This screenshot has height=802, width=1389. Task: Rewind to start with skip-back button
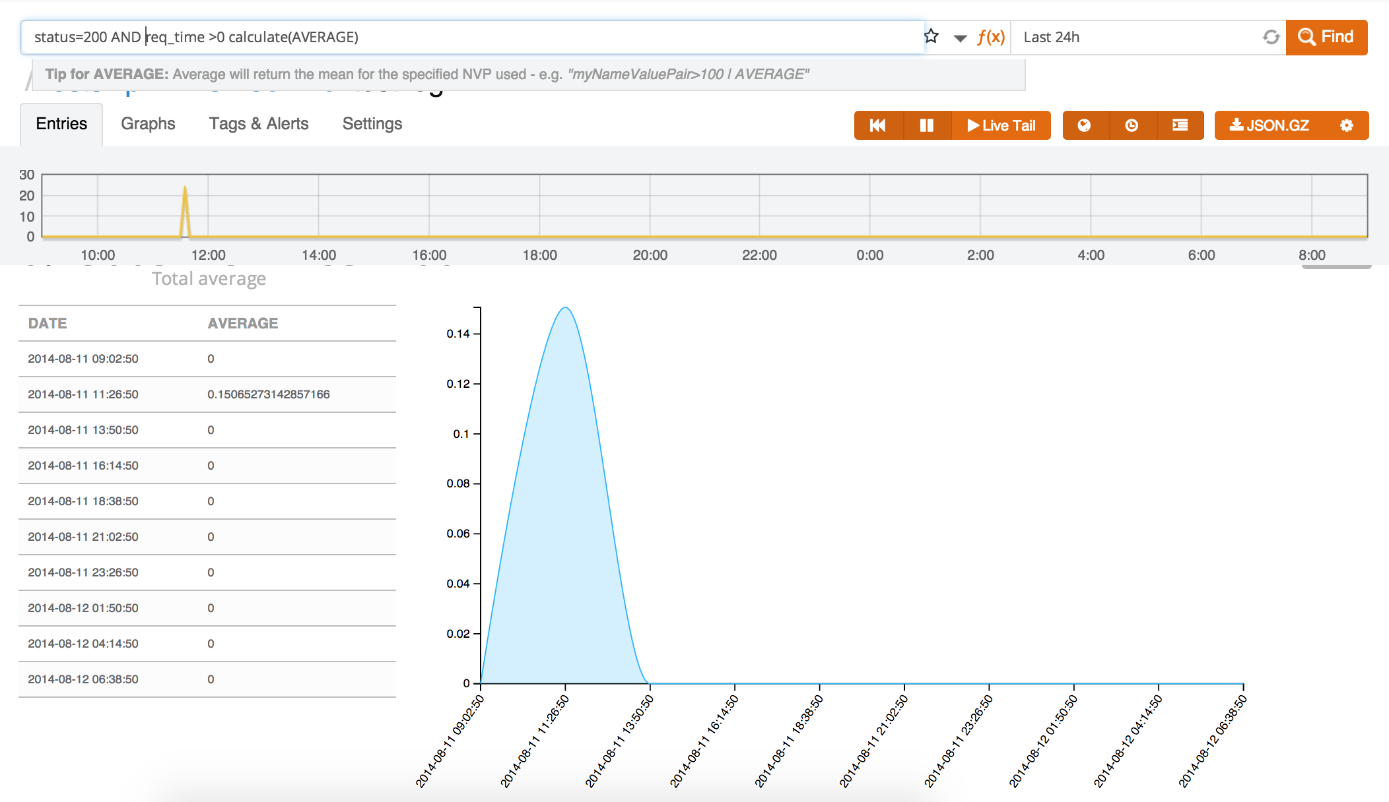878,125
